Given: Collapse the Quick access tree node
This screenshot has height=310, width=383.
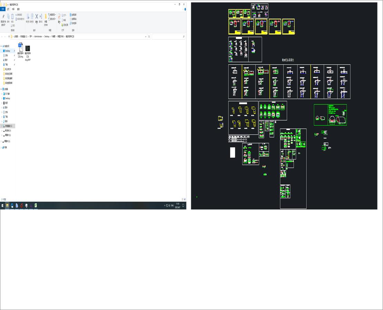Looking at the screenshot, I should pos(1,46).
